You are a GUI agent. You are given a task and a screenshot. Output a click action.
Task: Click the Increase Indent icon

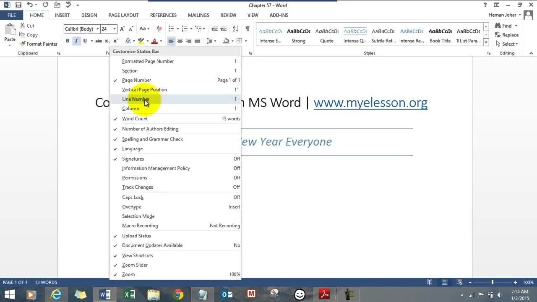[223, 29]
